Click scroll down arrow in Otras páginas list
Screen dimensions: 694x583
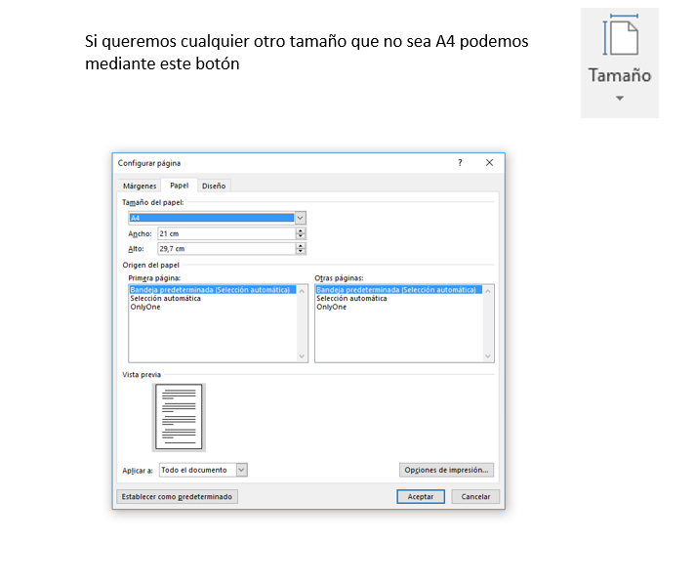click(x=488, y=356)
